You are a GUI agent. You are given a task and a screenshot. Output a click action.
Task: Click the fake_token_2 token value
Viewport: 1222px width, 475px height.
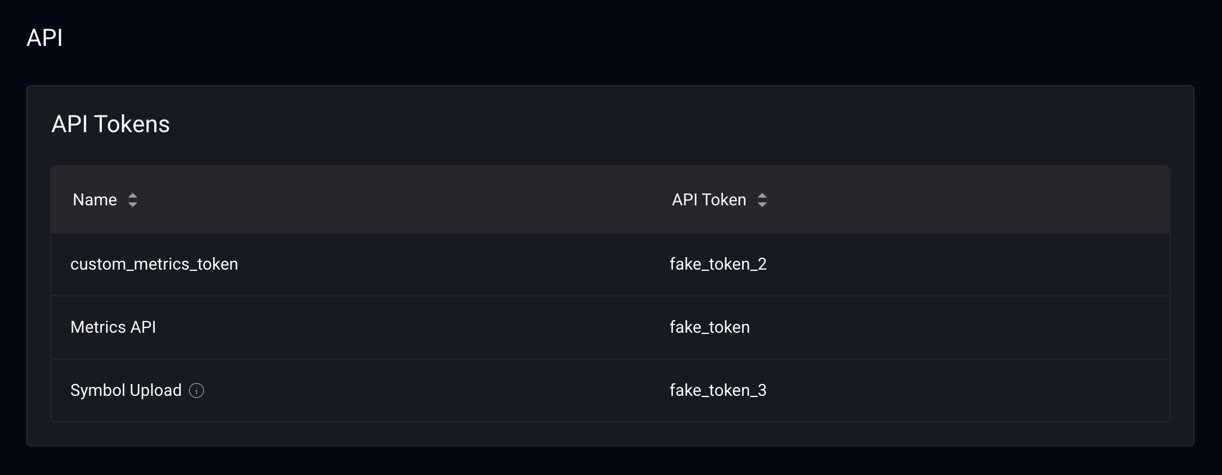click(x=718, y=264)
